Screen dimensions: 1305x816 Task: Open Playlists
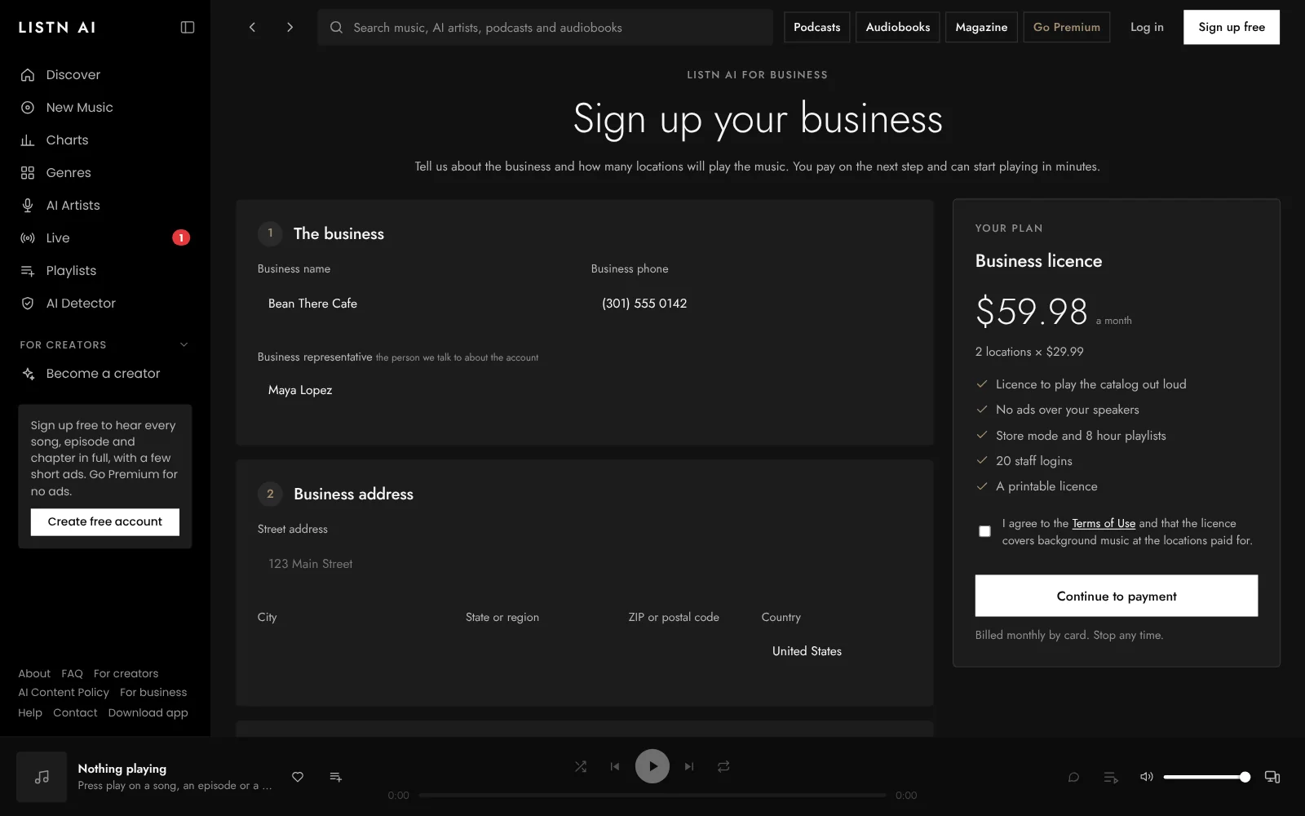(105, 271)
